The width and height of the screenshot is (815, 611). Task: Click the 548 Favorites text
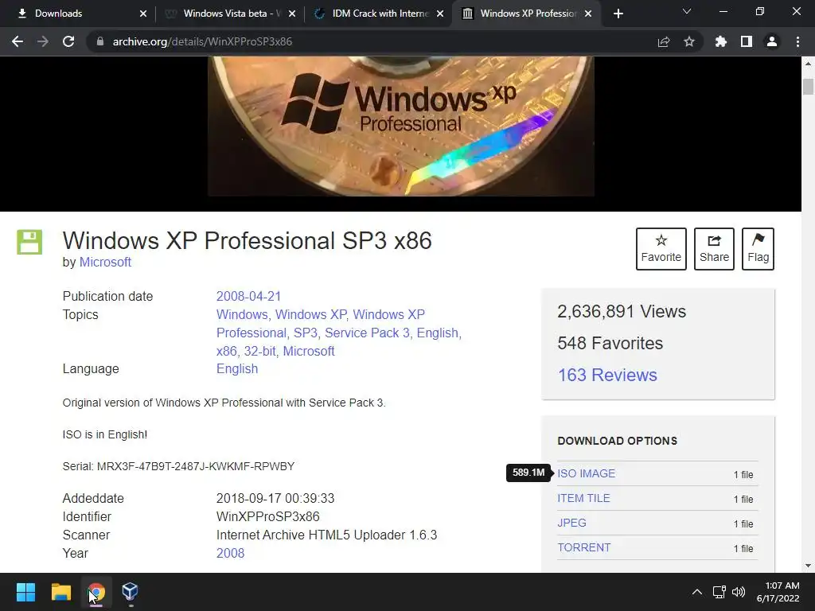click(x=610, y=344)
